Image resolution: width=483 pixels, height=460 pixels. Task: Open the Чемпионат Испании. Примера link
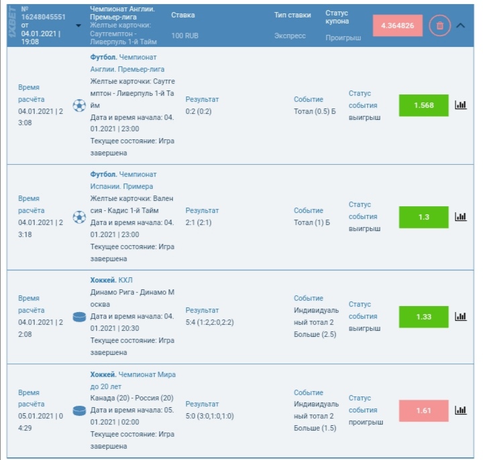tap(123, 180)
